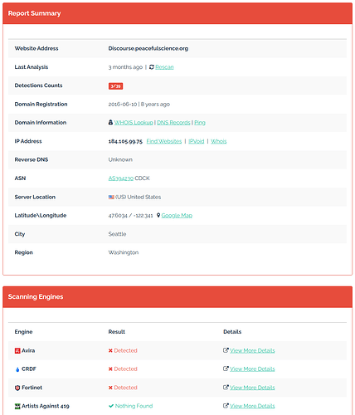Click the red 3/39 detections badge

pyautogui.click(x=115, y=86)
